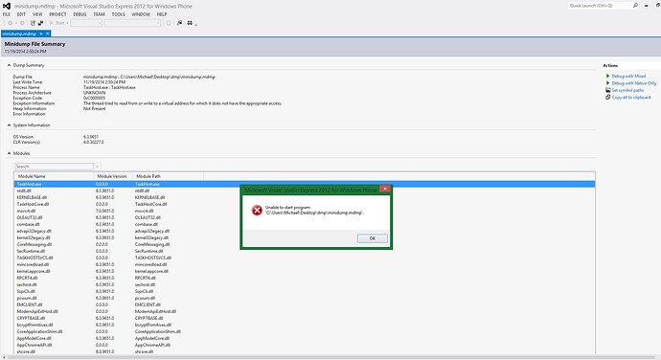Click the red error icon in the dialog
Image resolution: width=661 pixels, height=360 pixels.
pyautogui.click(x=257, y=210)
